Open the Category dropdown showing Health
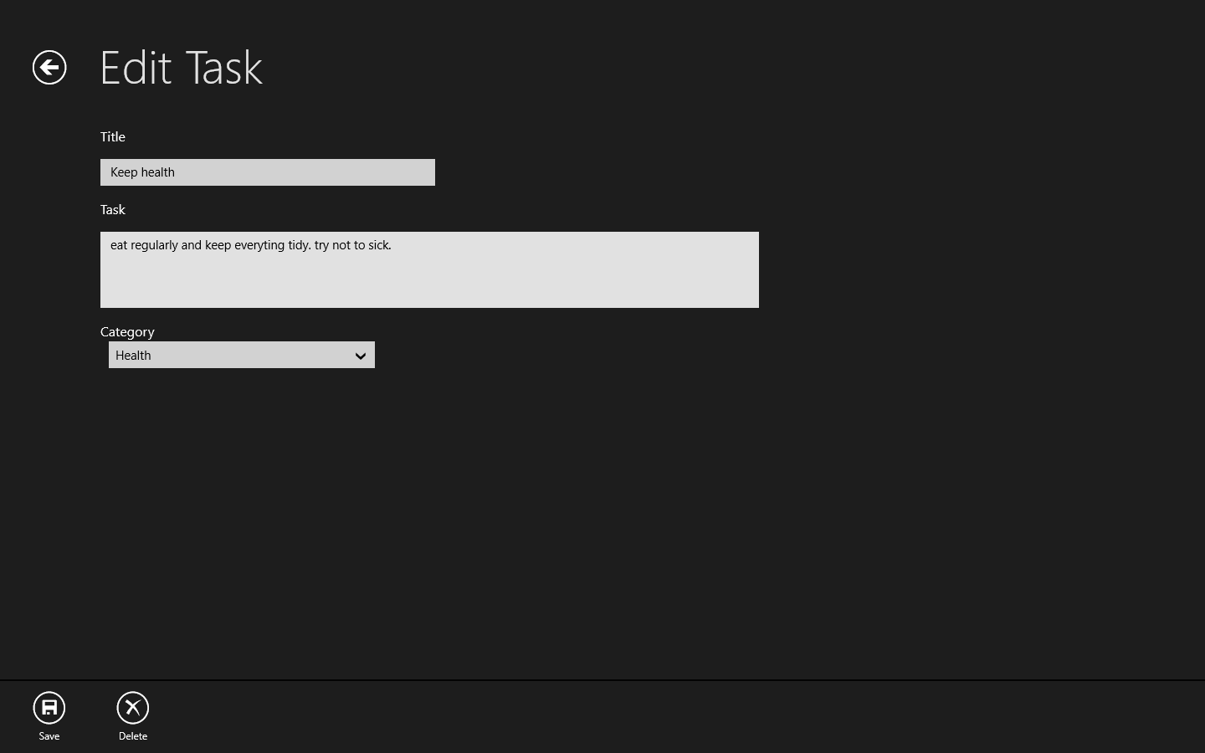This screenshot has height=753, width=1205. coord(241,355)
